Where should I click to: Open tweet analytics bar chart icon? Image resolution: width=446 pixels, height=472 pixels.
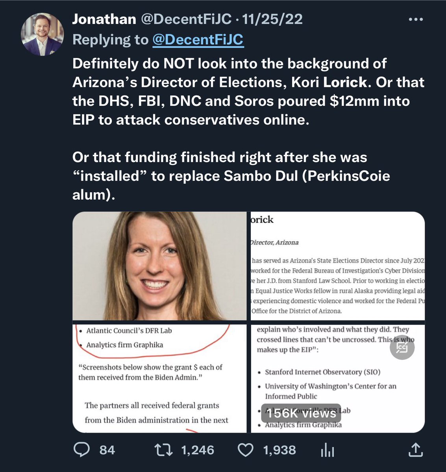pyautogui.click(x=327, y=450)
